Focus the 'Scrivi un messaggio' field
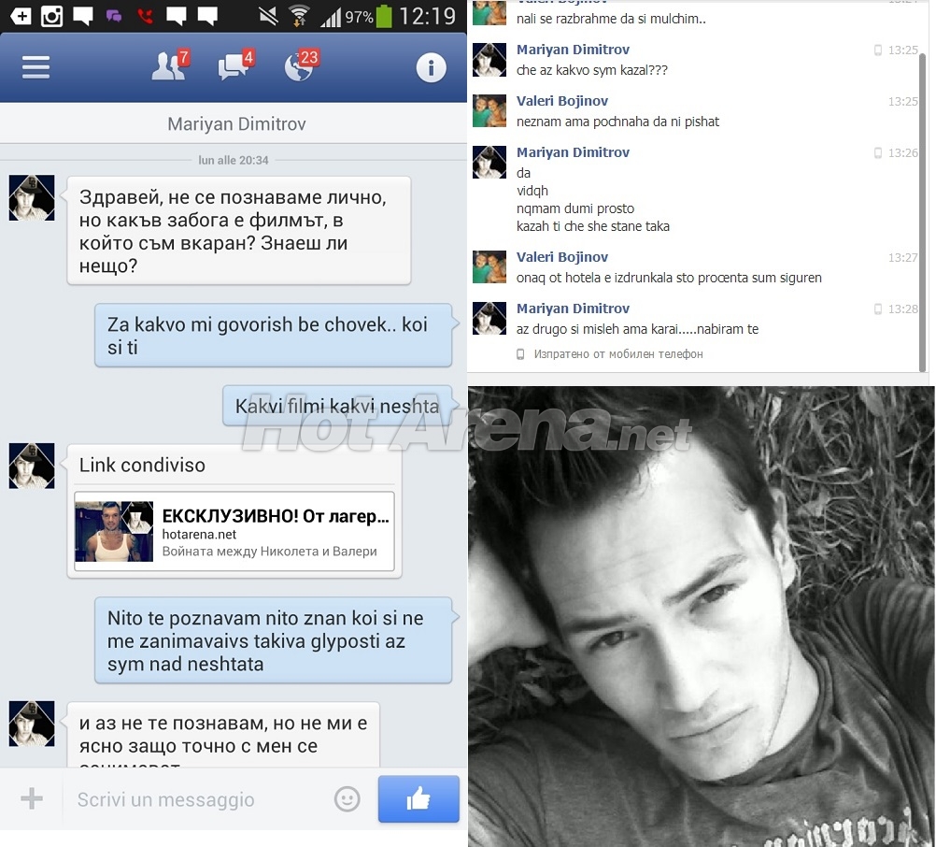The width and height of the screenshot is (936, 847). [x=197, y=799]
